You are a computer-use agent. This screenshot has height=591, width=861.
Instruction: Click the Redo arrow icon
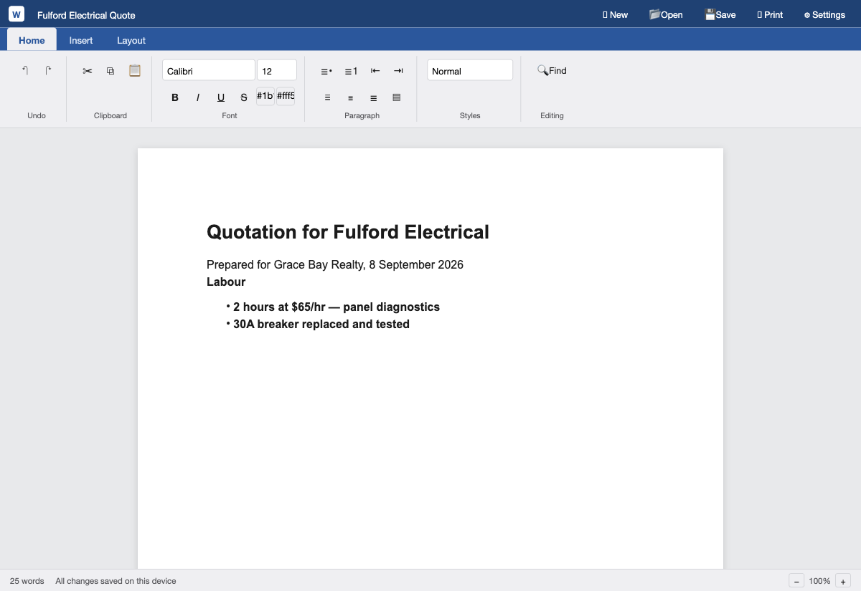click(48, 70)
